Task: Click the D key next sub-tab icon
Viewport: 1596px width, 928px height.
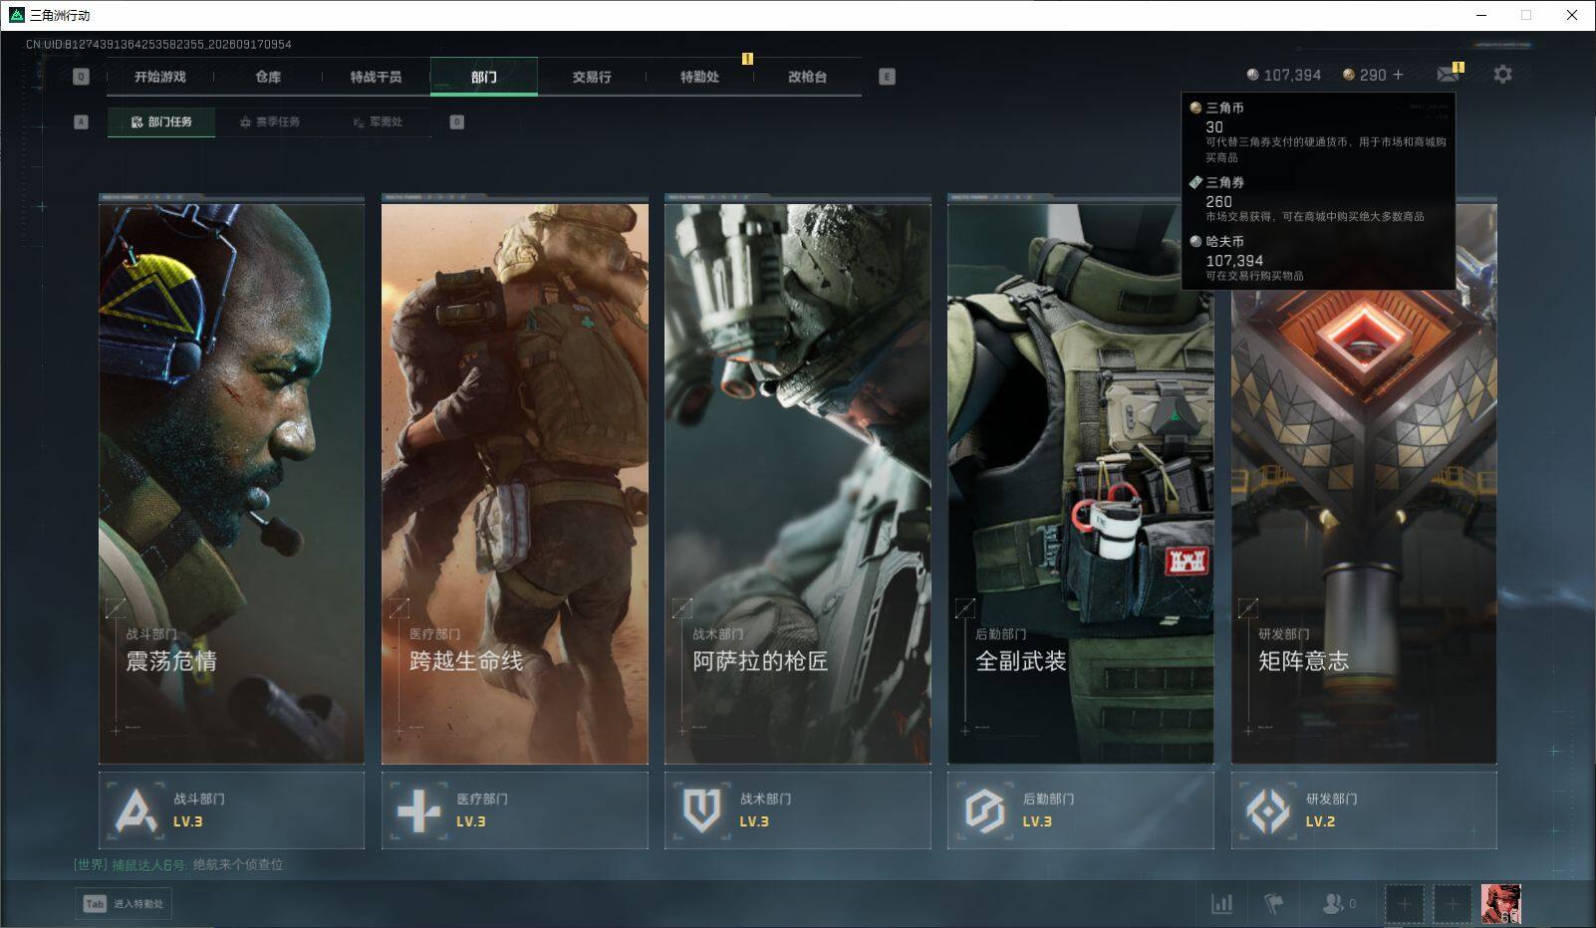Action: click(456, 121)
